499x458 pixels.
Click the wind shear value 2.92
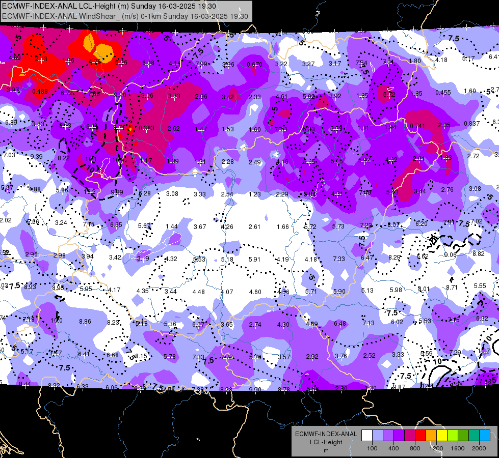tap(312, 357)
